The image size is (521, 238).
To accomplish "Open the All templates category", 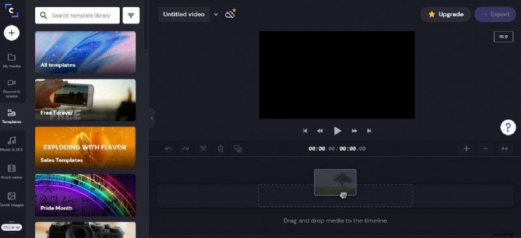I will coord(85,52).
